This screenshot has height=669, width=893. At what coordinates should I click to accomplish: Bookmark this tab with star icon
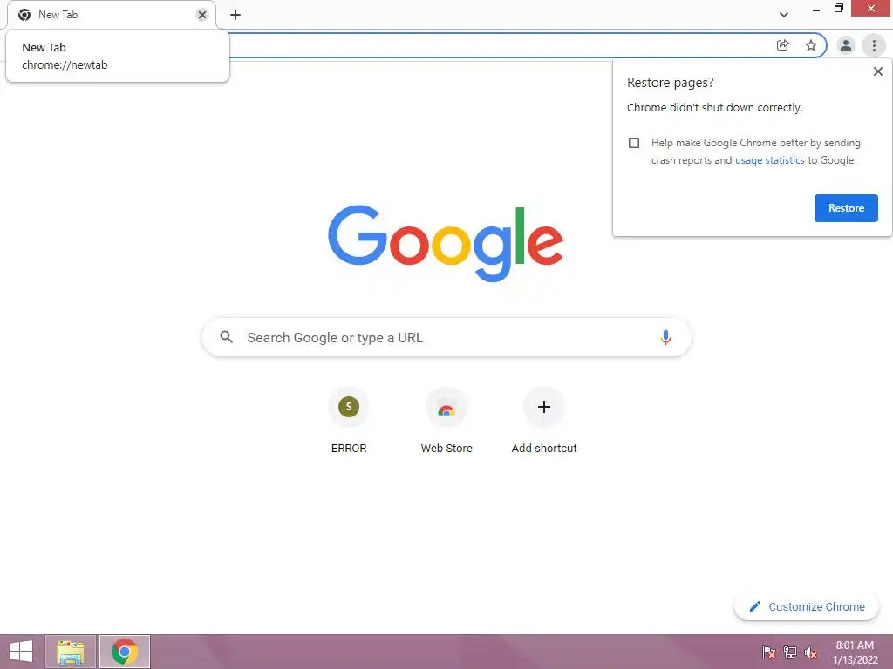[x=811, y=45]
